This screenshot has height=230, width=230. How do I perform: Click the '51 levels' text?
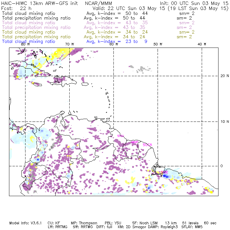tap(190, 223)
